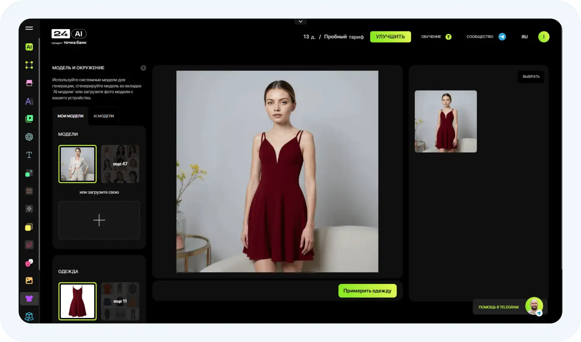Select the ChatGPT swirl icon in the sidebar
This screenshot has width=581, height=342.
[29, 137]
